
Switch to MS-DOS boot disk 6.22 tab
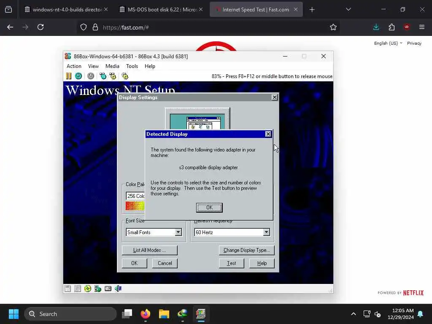coord(162,9)
